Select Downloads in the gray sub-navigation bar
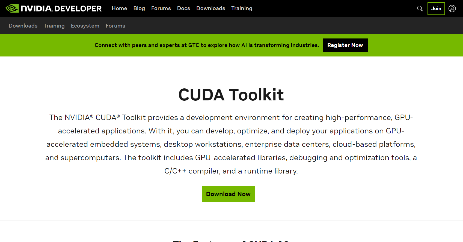Screen dimensions: 463x242 point(23,26)
